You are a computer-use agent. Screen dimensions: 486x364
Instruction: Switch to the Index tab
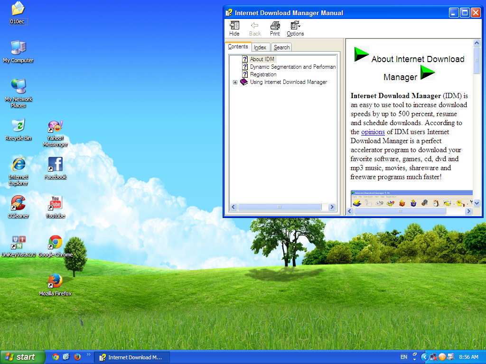[260, 47]
